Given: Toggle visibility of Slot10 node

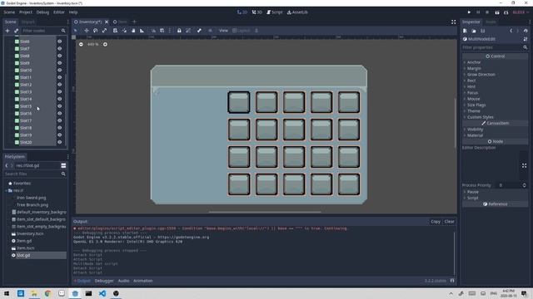Looking at the screenshot, I should coord(59,70).
